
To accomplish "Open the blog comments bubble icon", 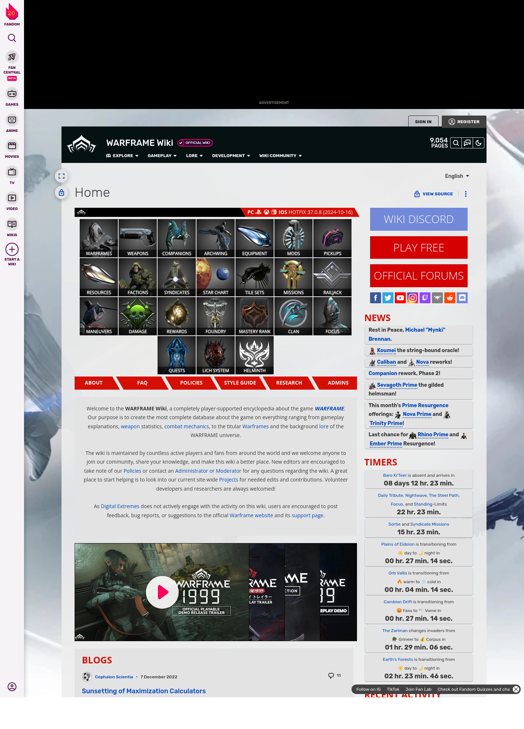I will coord(331,675).
